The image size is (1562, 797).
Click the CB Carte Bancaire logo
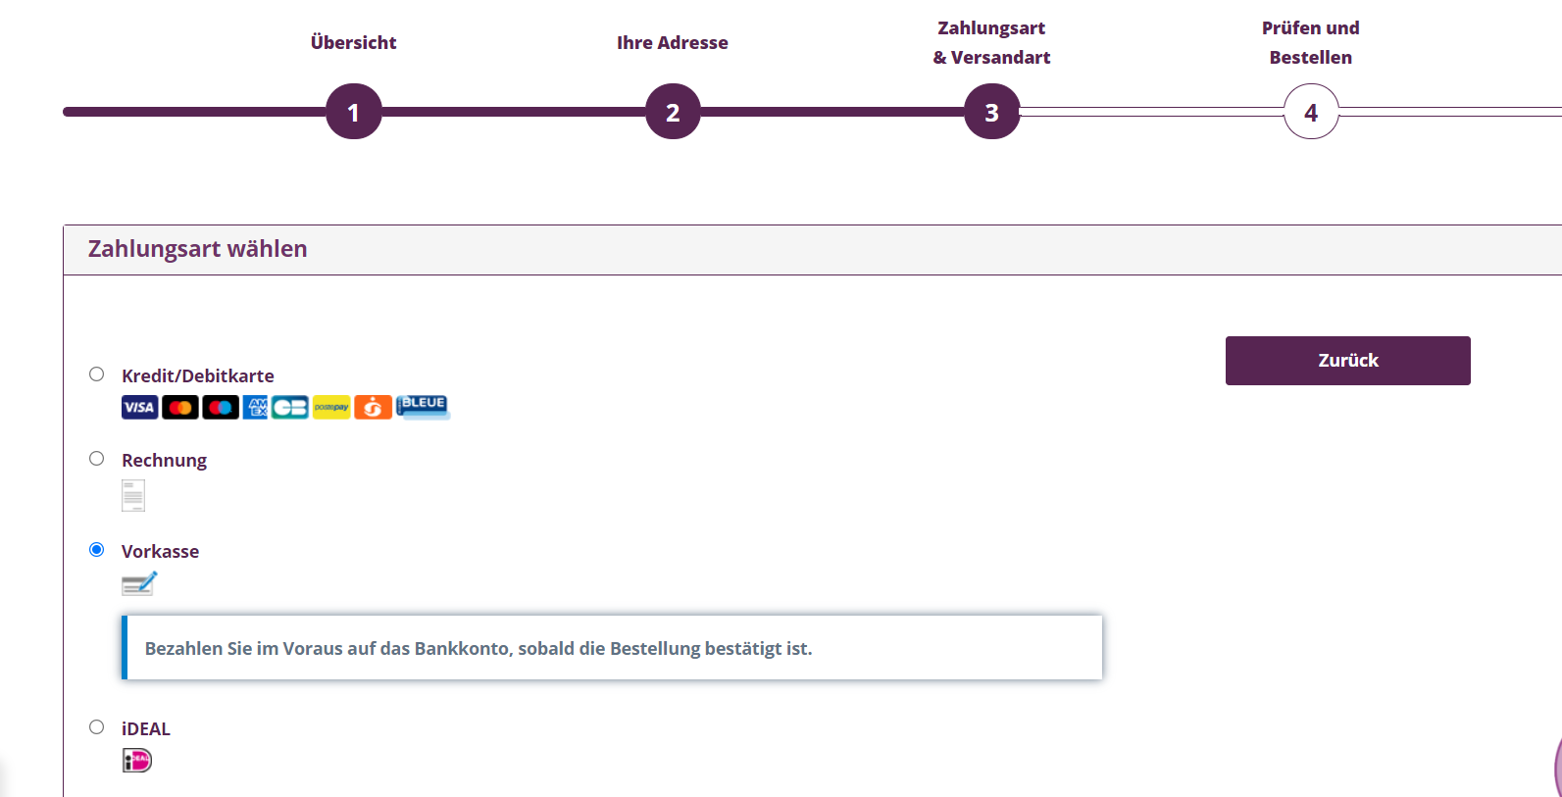(290, 407)
